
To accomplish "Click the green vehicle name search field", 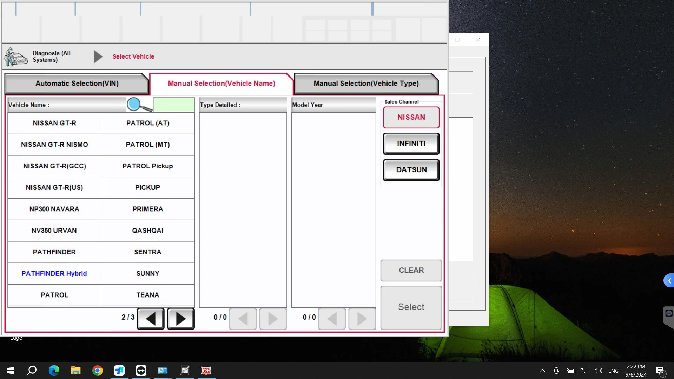I will (174, 105).
